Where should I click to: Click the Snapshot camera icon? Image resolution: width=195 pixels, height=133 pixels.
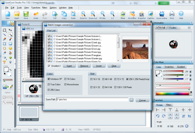coord(142,15)
